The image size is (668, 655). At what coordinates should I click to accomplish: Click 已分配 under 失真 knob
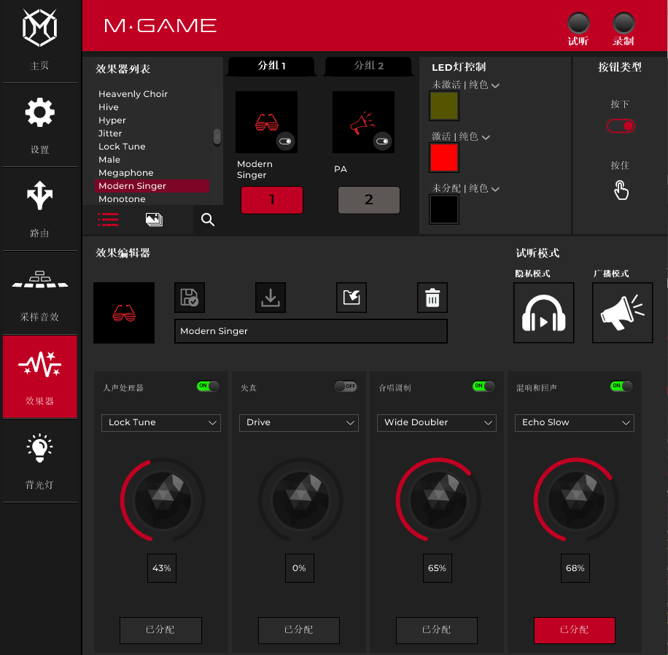[299, 630]
